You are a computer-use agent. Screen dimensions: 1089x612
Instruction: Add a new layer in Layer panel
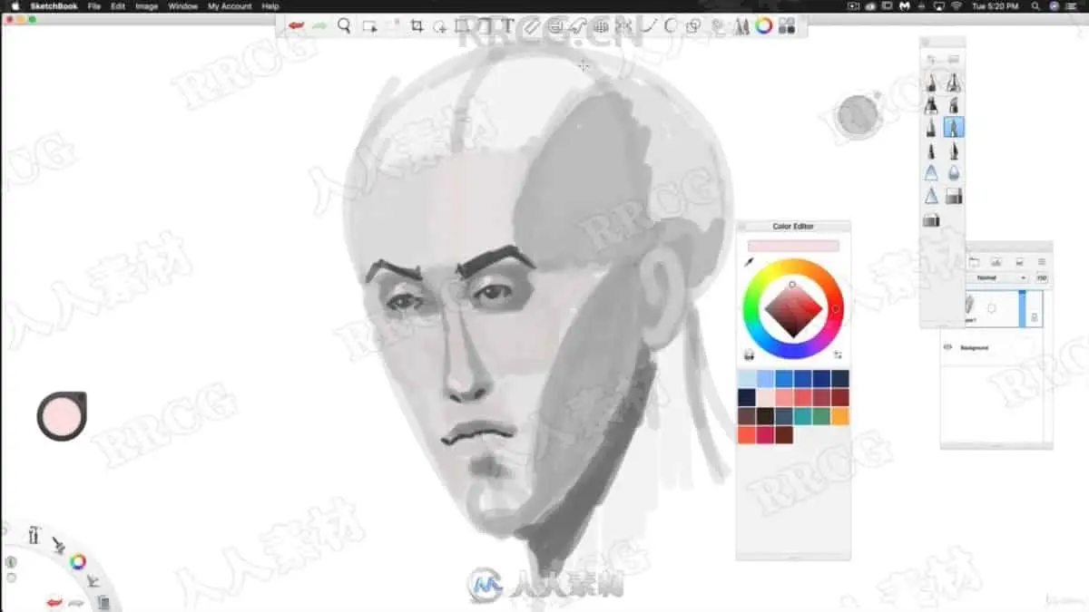click(x=974, y=261)
